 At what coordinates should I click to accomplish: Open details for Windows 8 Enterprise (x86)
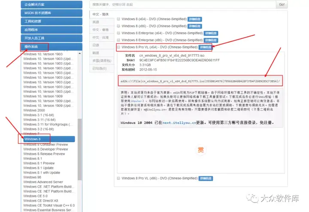point(211,40)
